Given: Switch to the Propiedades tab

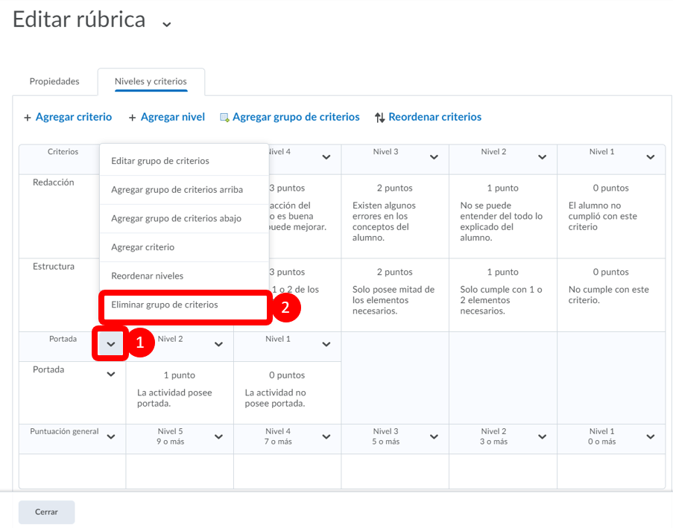Looking at the screenshot, I should pos(54,81).
